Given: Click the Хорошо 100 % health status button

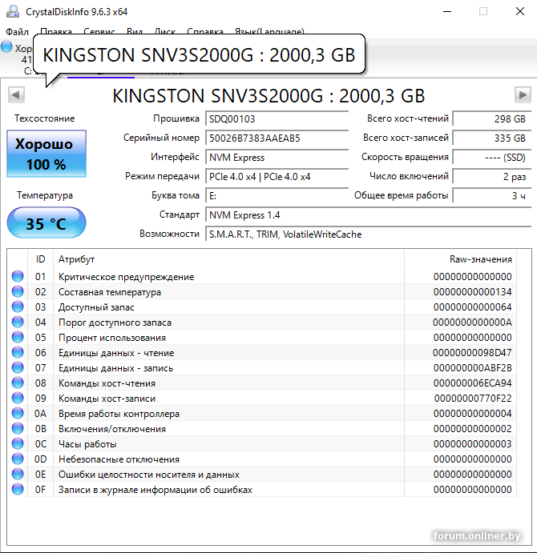Looking at the screenshot, I should click(46, 154).
